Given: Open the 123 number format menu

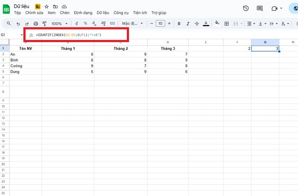Looking at the screenshot, I should tap(112, 23).
